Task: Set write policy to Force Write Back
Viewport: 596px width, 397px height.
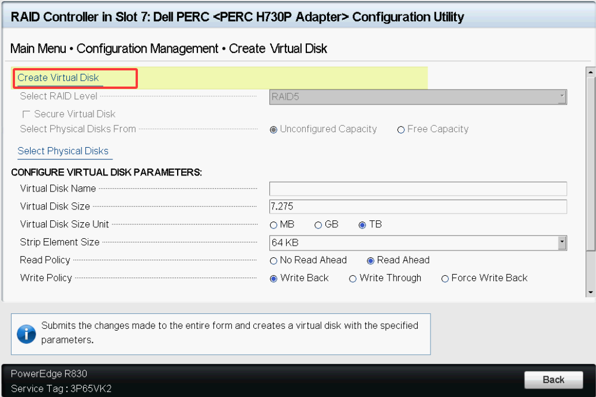Action: point(445,279)
